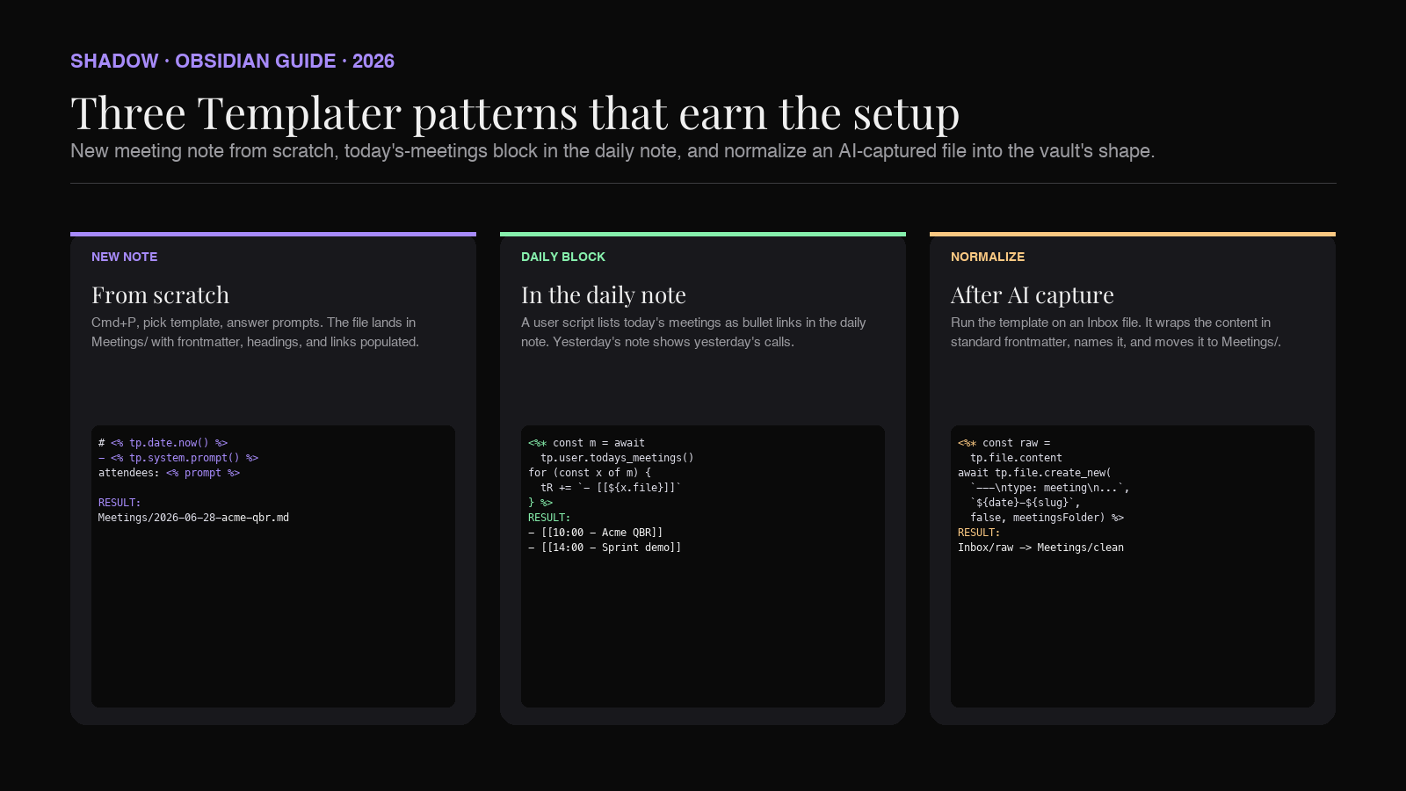Select the 'NORMALIZE' card label

point(988,257)
